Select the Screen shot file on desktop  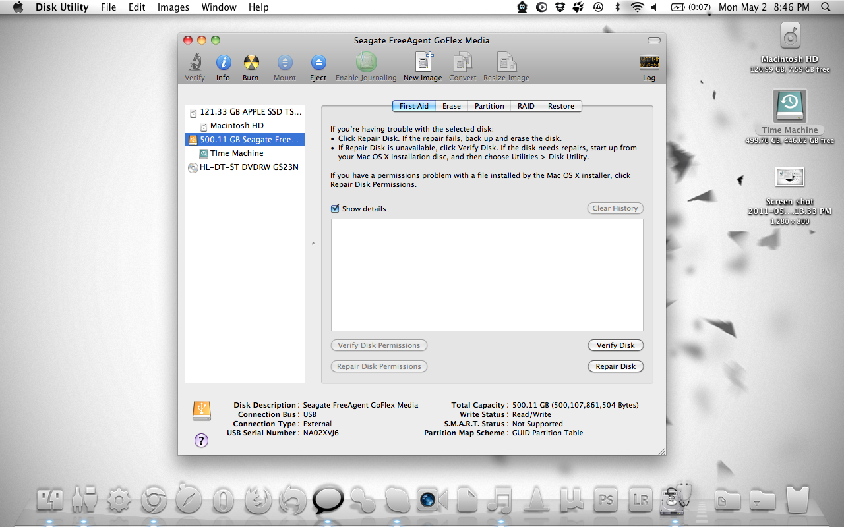point(790,177)
